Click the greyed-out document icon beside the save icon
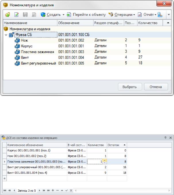Screen dimensions: 174x195 (34, 15)
